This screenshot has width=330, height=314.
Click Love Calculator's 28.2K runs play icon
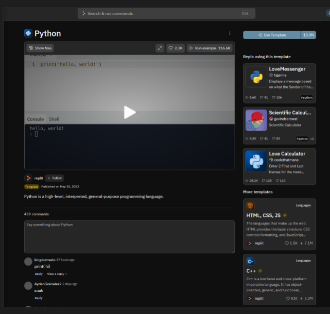pyautogui.click(x=247, y=181)
